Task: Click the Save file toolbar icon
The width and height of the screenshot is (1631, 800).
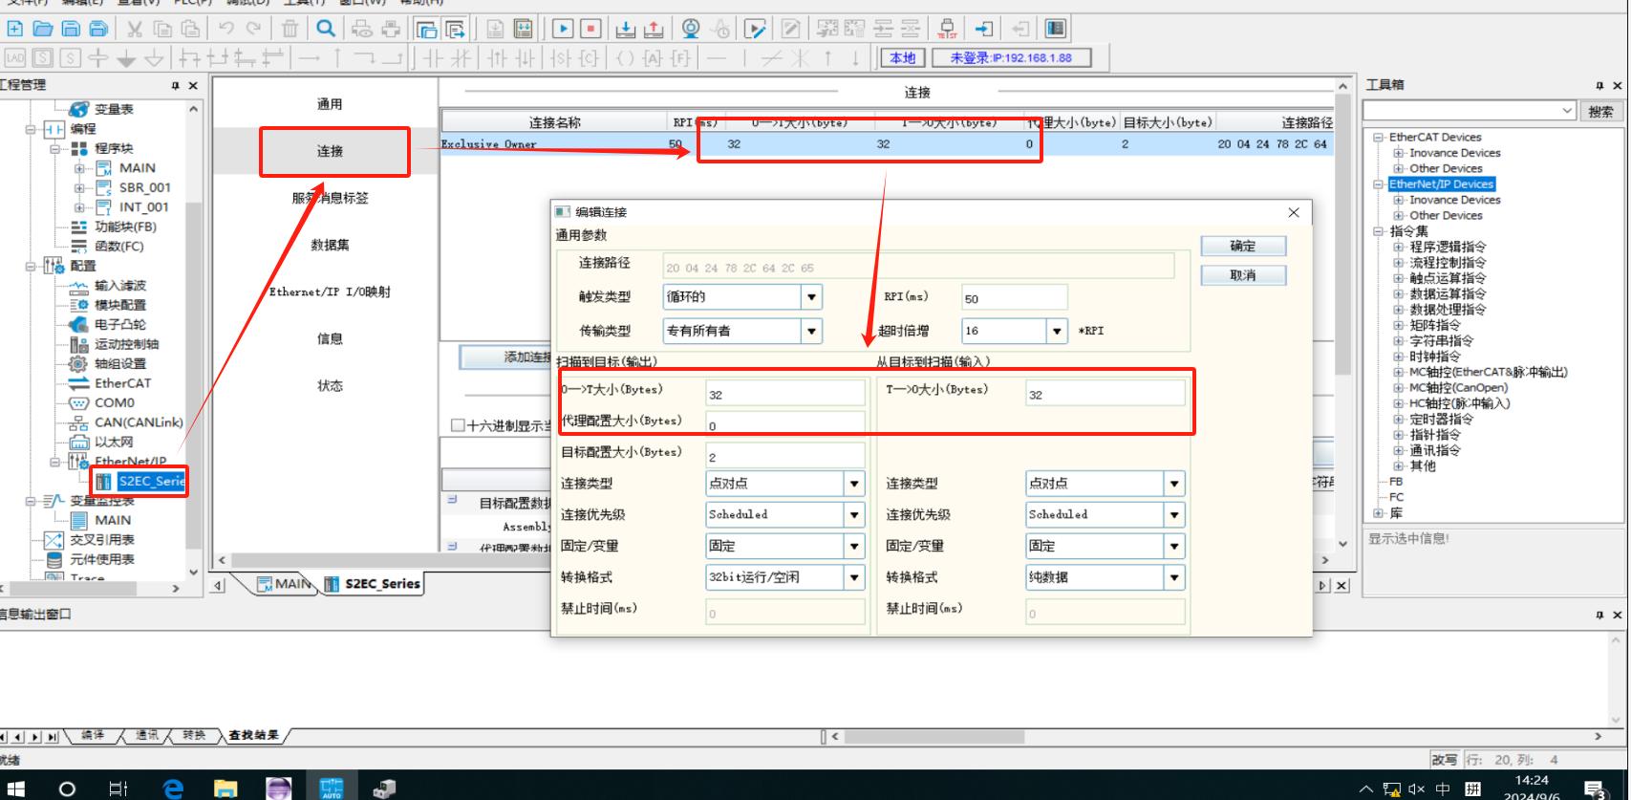Action: (71, 30)
